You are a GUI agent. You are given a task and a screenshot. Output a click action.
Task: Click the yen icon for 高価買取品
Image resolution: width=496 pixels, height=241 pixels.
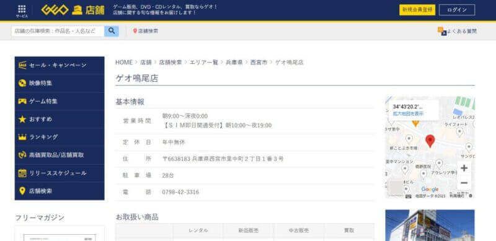[22, 155]
